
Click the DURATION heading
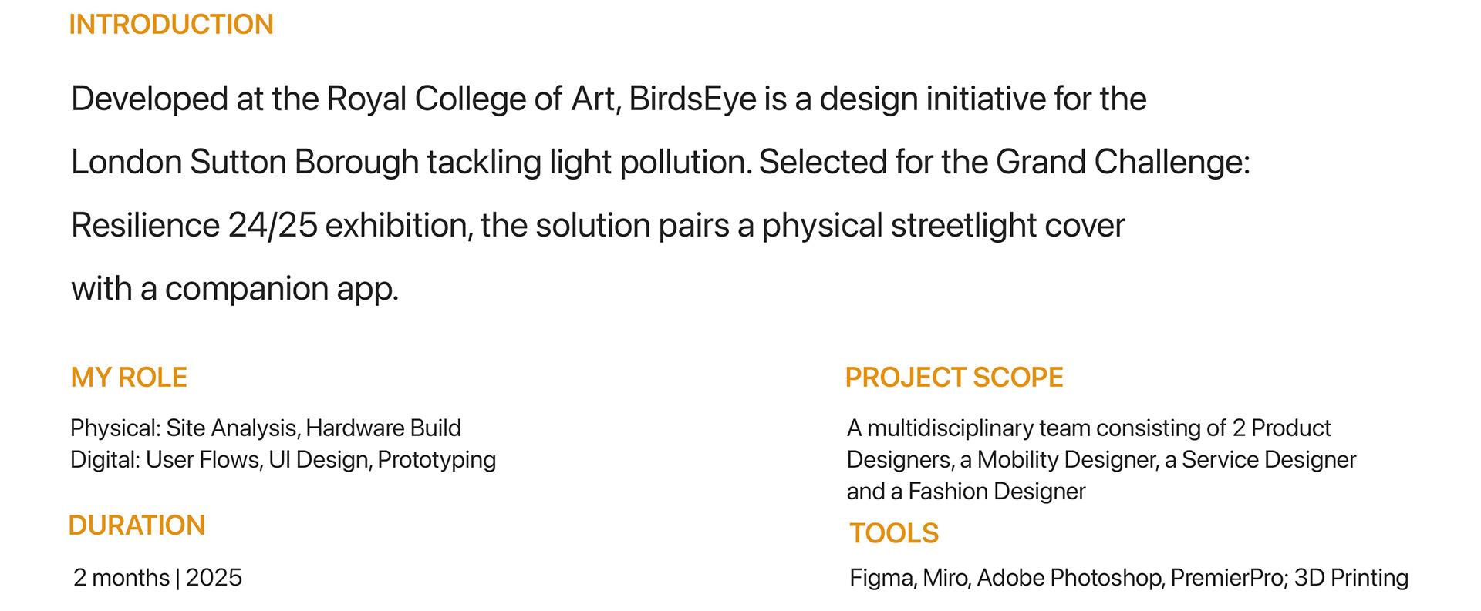click(x=137, y=525)
